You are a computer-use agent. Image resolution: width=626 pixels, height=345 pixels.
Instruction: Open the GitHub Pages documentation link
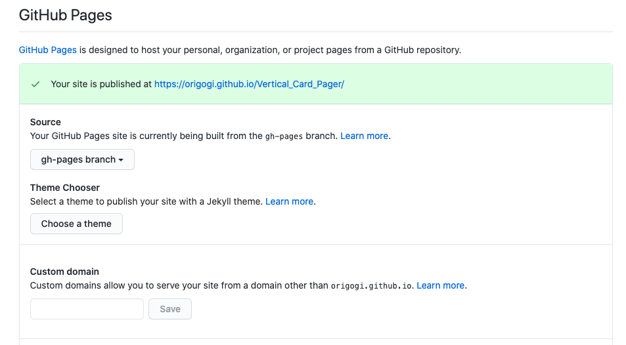(x=47, y=51)
